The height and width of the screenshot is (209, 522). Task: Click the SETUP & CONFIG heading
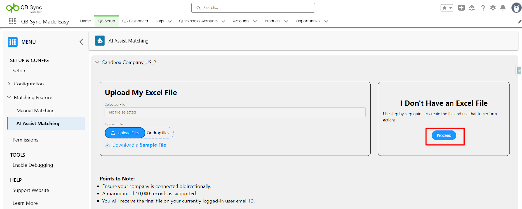click(x=29, y=60)
